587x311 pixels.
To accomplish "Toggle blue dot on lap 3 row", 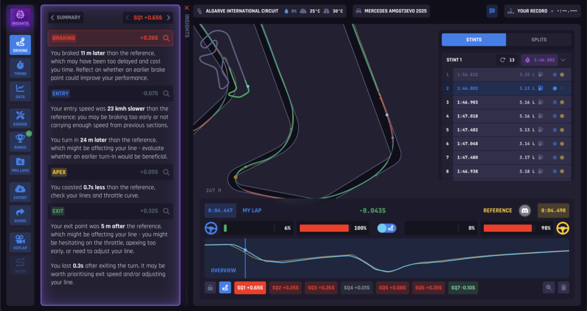I will 554,102.
